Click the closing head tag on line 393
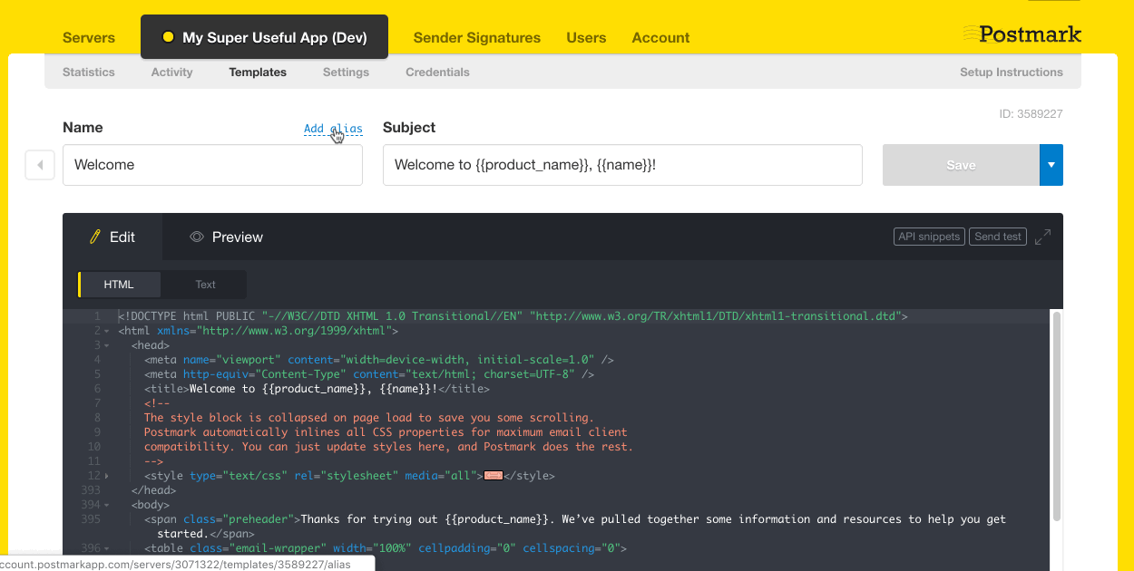1134x571 pixels. point(153,490)
